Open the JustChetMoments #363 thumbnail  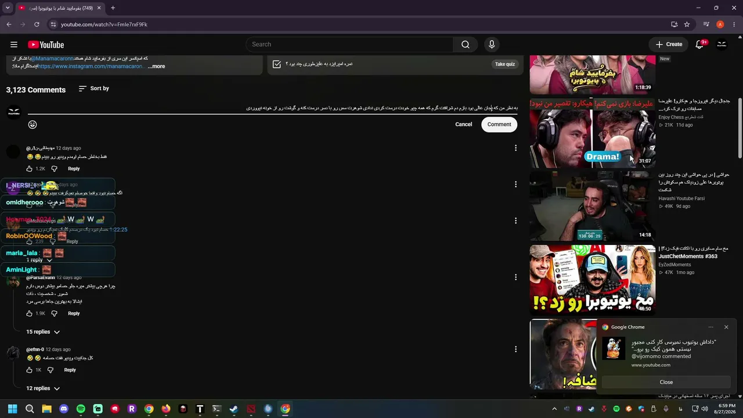592,280
